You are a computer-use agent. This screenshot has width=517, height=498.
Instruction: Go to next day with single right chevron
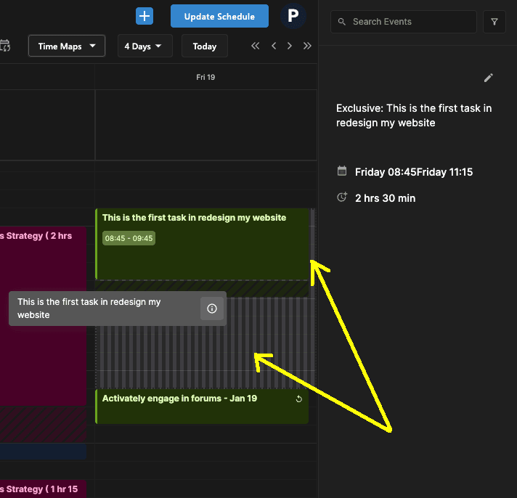coord(290,46)
